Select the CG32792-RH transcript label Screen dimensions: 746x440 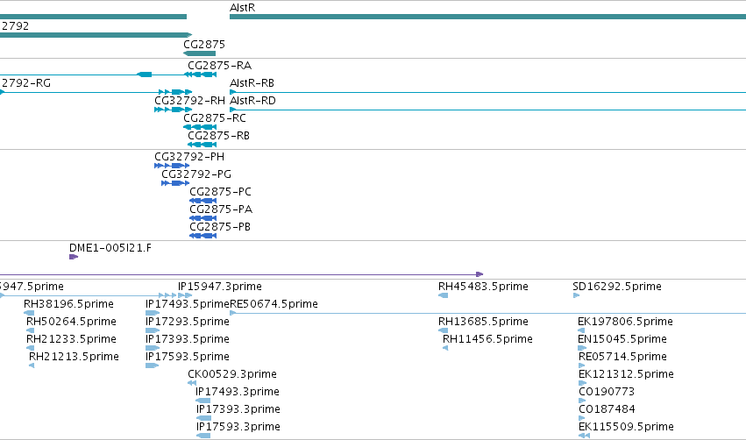pyautogui.click(x=189, y=101)
